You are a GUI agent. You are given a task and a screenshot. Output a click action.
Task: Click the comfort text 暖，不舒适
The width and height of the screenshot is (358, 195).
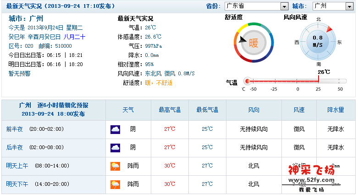point(159,83)
